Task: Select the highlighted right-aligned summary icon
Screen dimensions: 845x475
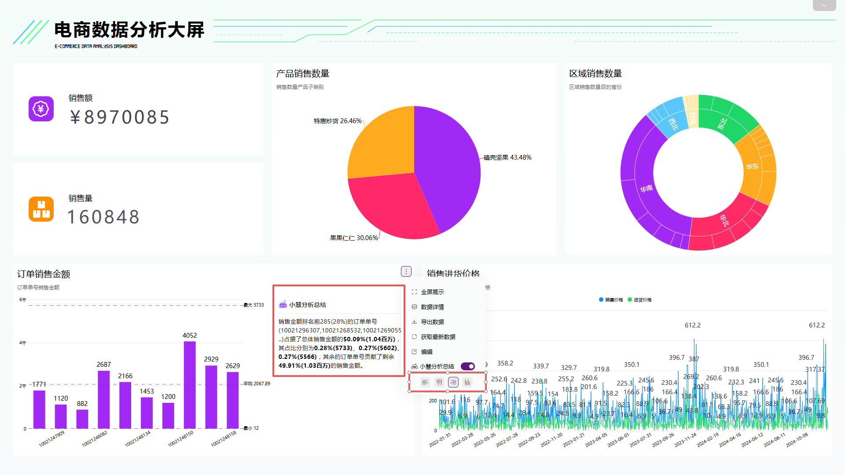Action: tap(453, 382)
